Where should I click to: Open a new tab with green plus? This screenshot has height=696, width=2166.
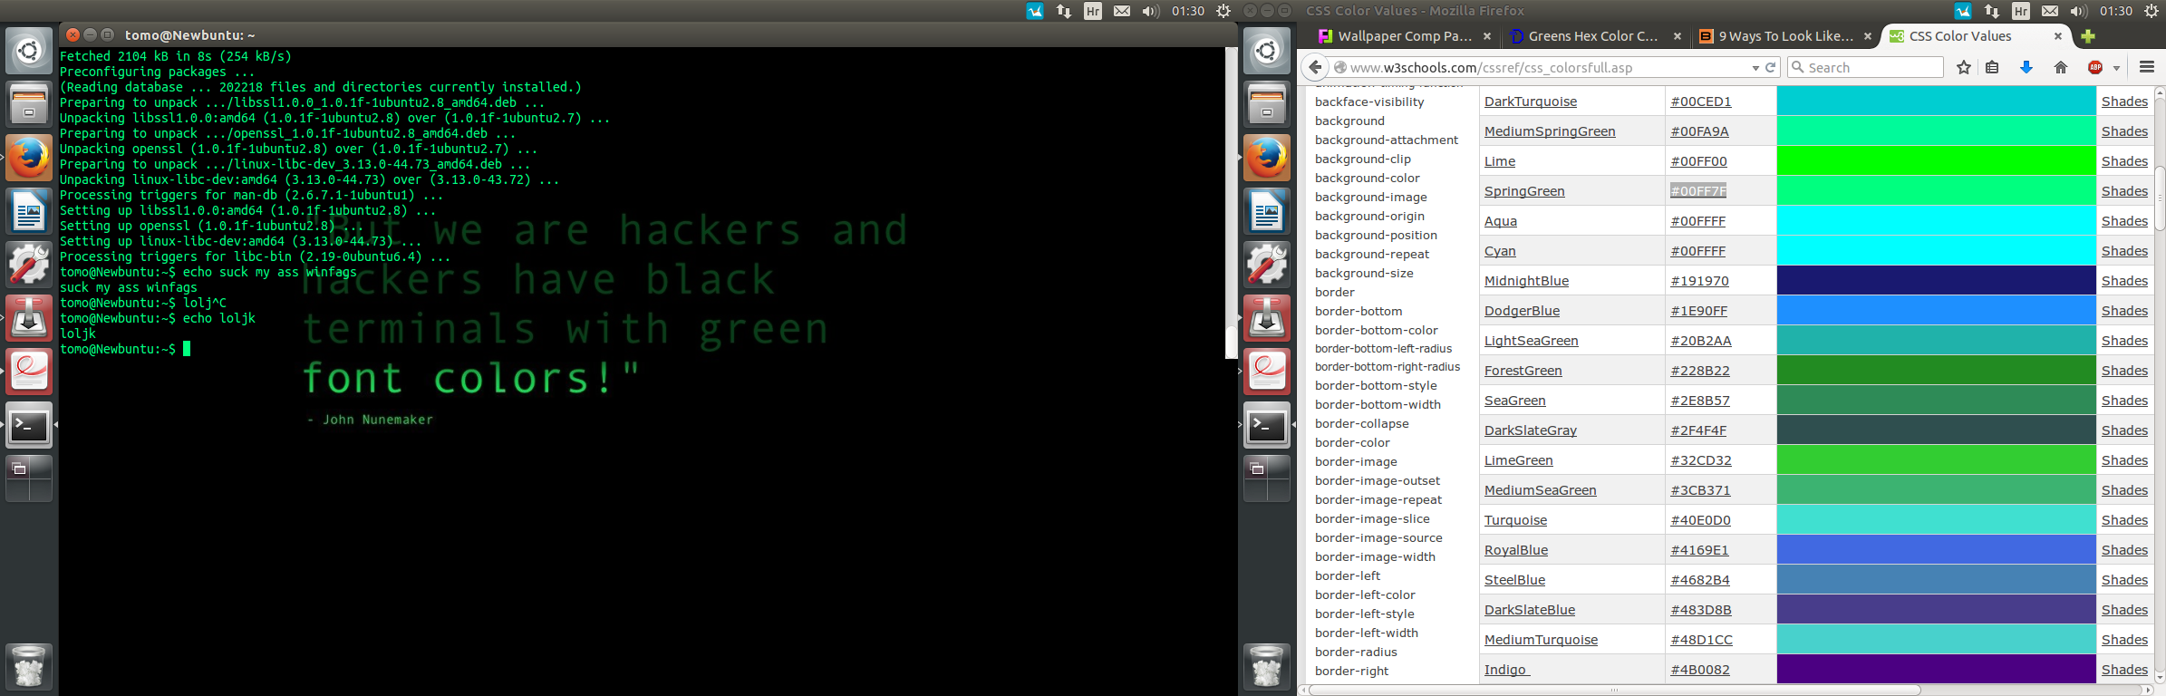pyautogui.click(x=2088, y=36)
